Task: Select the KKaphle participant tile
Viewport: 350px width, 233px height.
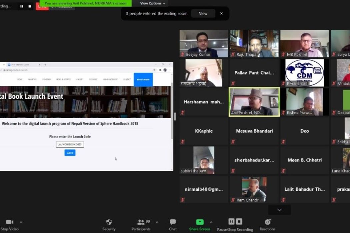Action: pos(204,131)
